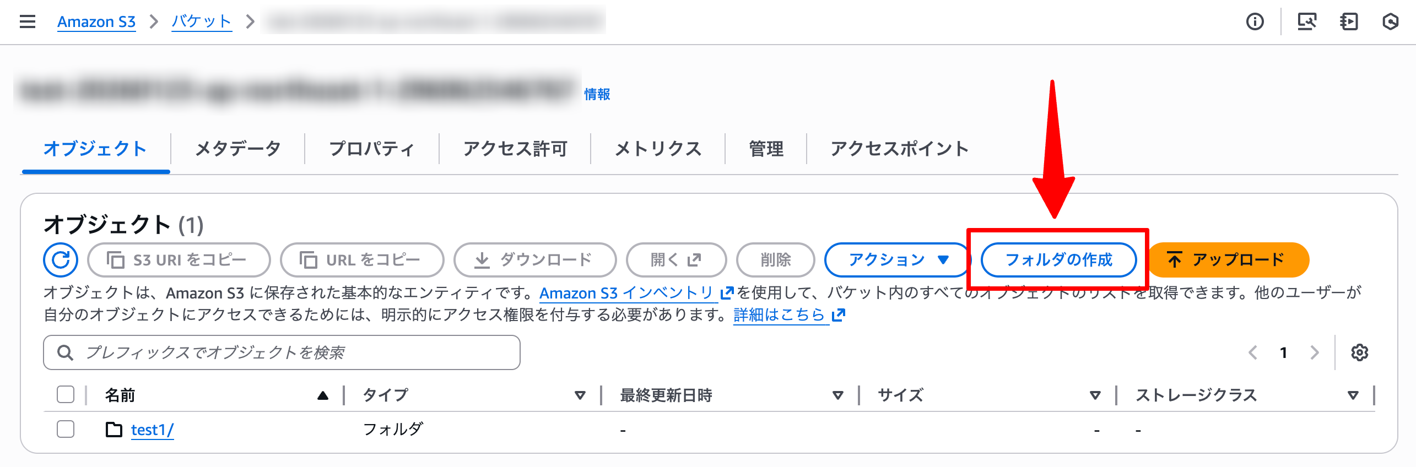Click the orange アップロード button
This screenshot has width=1416, height=467.
point(1229,260)
